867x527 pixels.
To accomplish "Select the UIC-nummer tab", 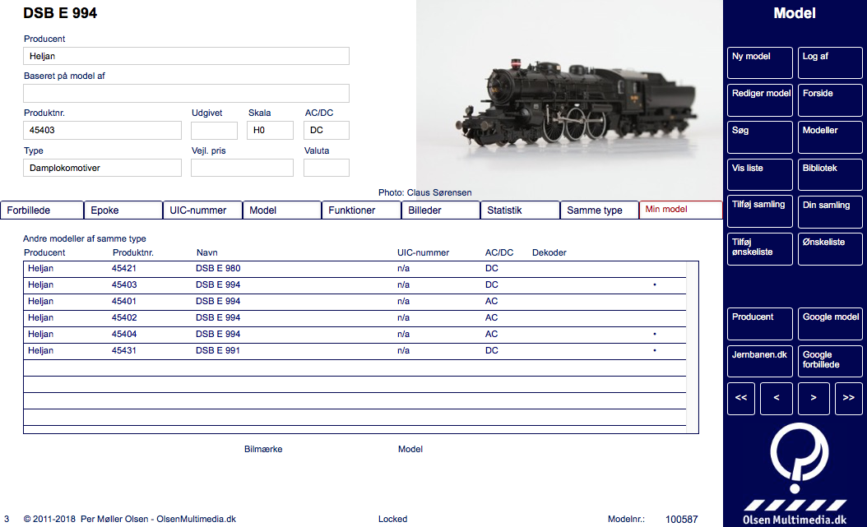I will [203, 210].
